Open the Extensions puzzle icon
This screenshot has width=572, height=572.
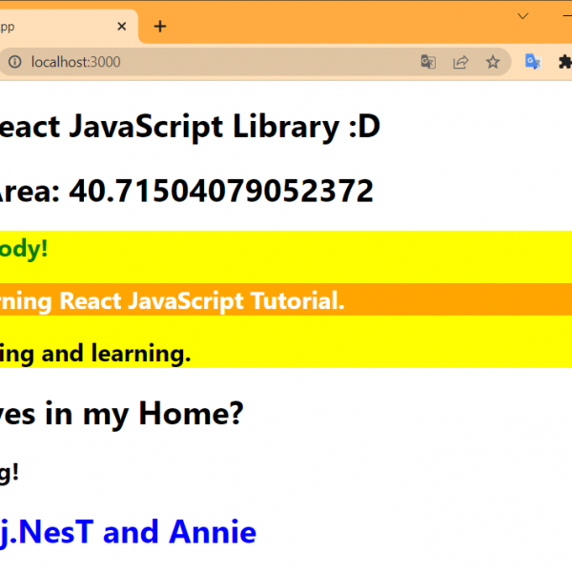point(564,62)
